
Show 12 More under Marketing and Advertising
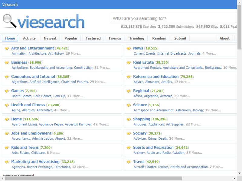tap(80, 167)
